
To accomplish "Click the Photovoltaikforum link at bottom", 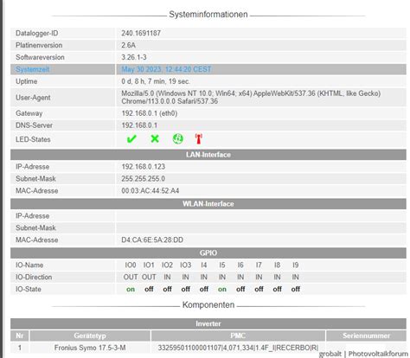I will click(x=378, y=354).
